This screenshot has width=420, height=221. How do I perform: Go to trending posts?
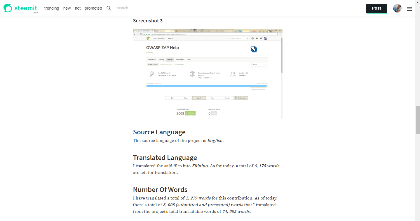click(52, 8)
